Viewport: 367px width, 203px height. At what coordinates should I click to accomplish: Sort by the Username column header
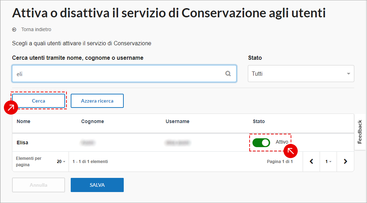click(x=177, y=121)
